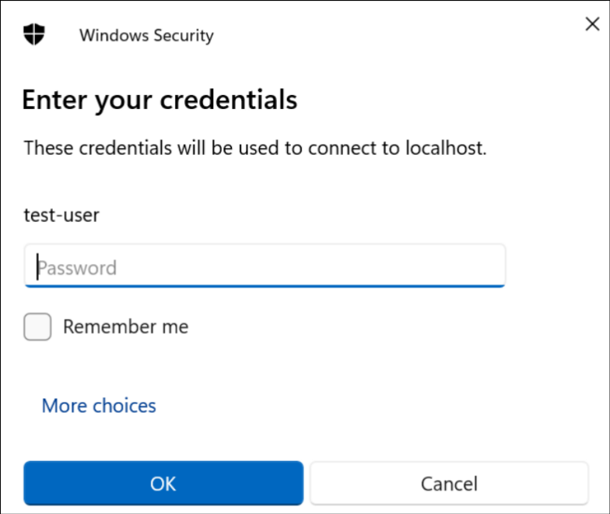Expand More choices for other accounts
Viewport: 610px width, 514px height.
coord(99,406)
